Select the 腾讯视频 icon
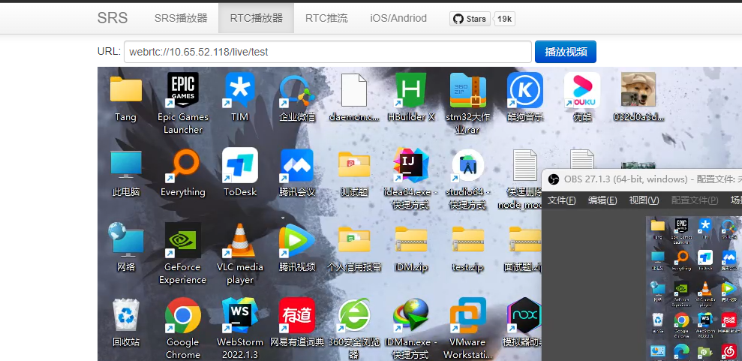 tap(296, 240)
